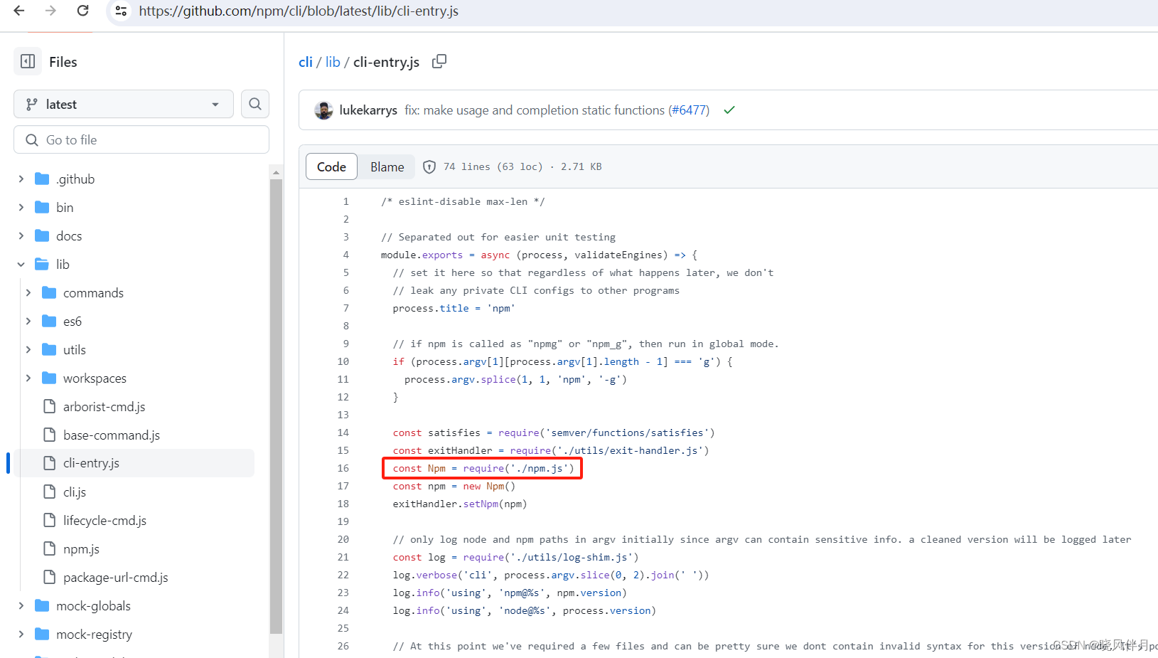This screenshot has height=658, width=1158.
Task: Expand the mock-globals folder chevron
Action: (21, 606)
